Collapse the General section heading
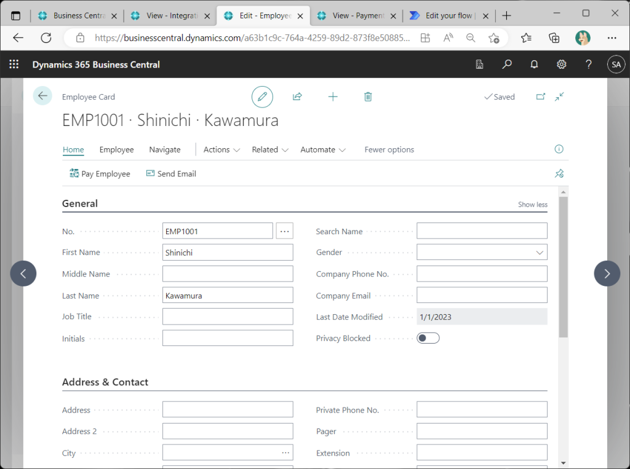The height and width of the screenshot is (469, 630). point(80,203)
